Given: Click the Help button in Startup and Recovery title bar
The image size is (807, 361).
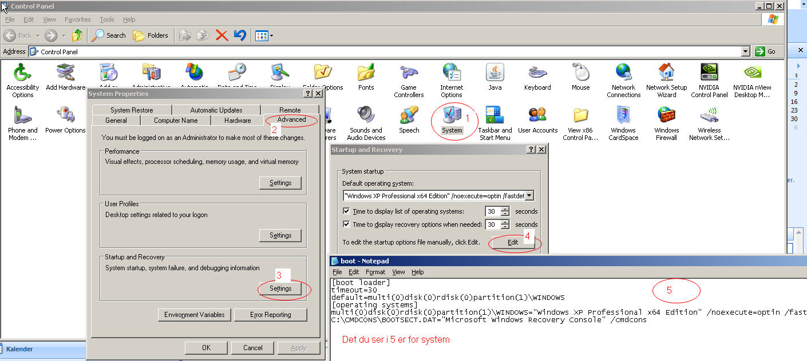Looking at the screenshot, I should [531, 150].
